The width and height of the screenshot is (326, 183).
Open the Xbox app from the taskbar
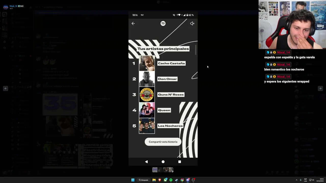(x=165, y=180)
